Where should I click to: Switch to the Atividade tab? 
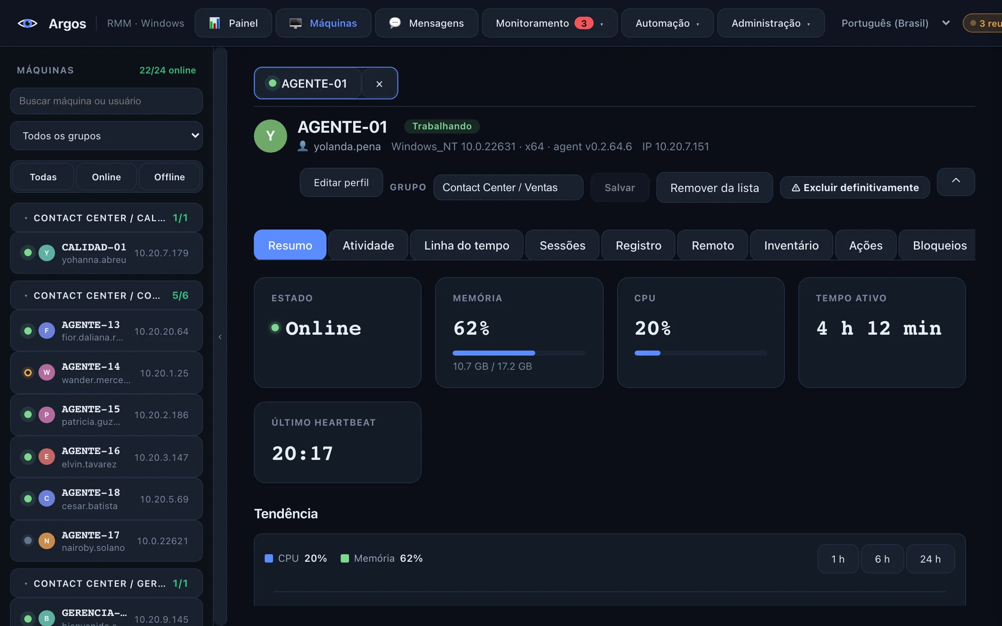click(368, 245)
